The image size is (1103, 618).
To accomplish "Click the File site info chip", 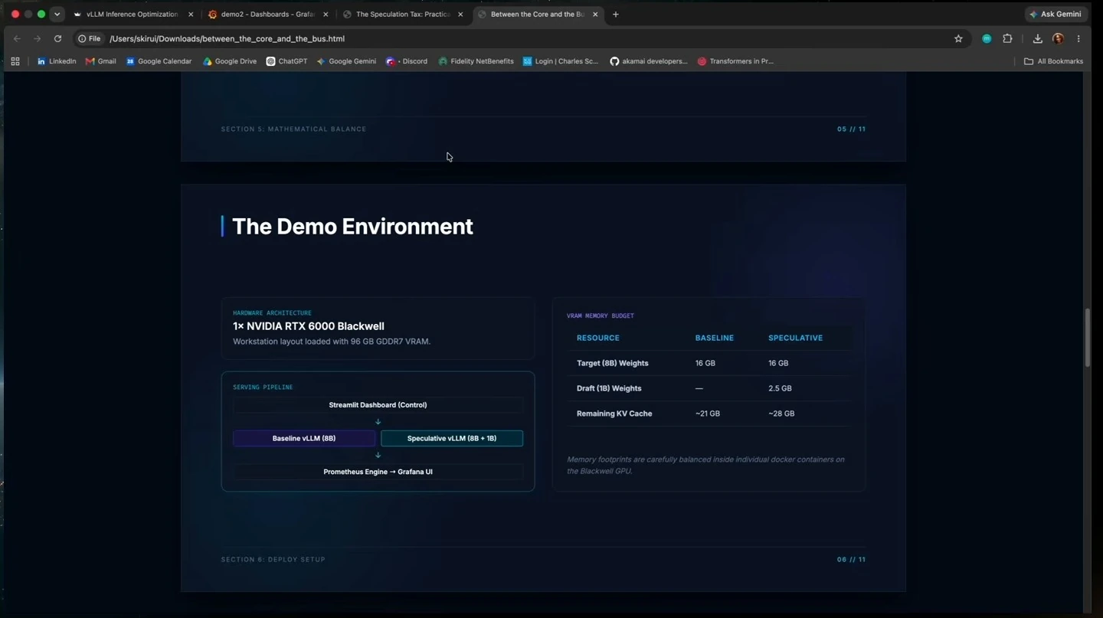I will click(x=90, y=38).
